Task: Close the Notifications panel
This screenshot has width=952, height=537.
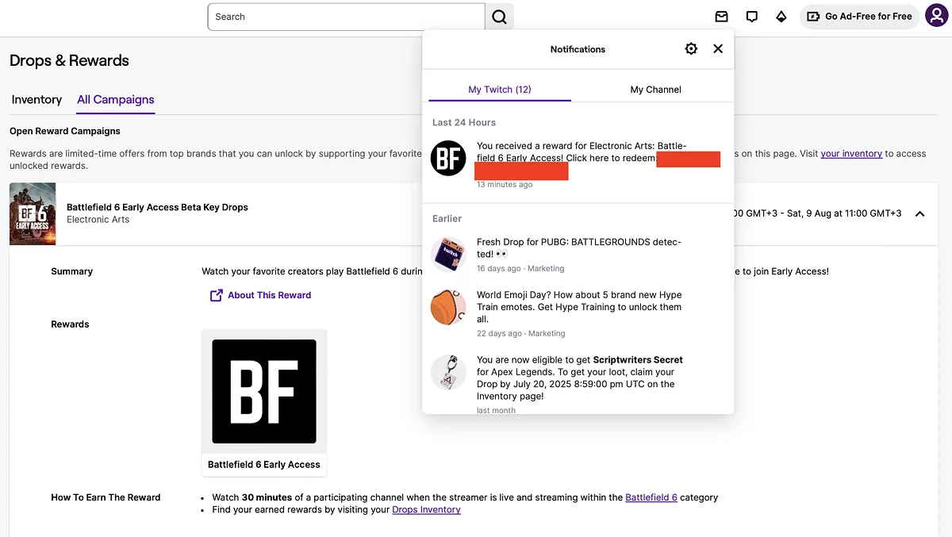Action: (718, 49)
